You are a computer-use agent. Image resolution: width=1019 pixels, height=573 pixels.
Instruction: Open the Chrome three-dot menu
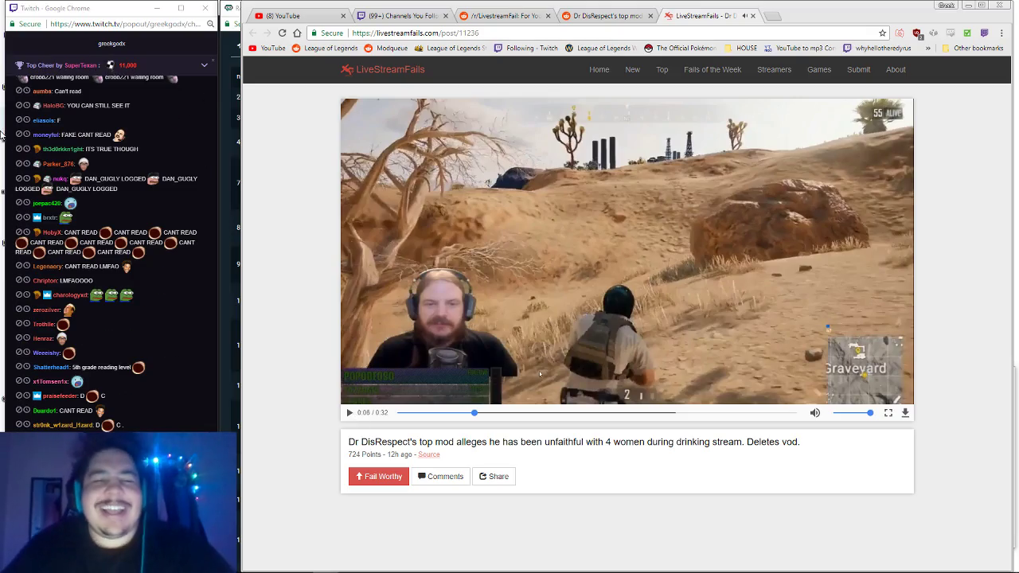tap(1002, 33)
